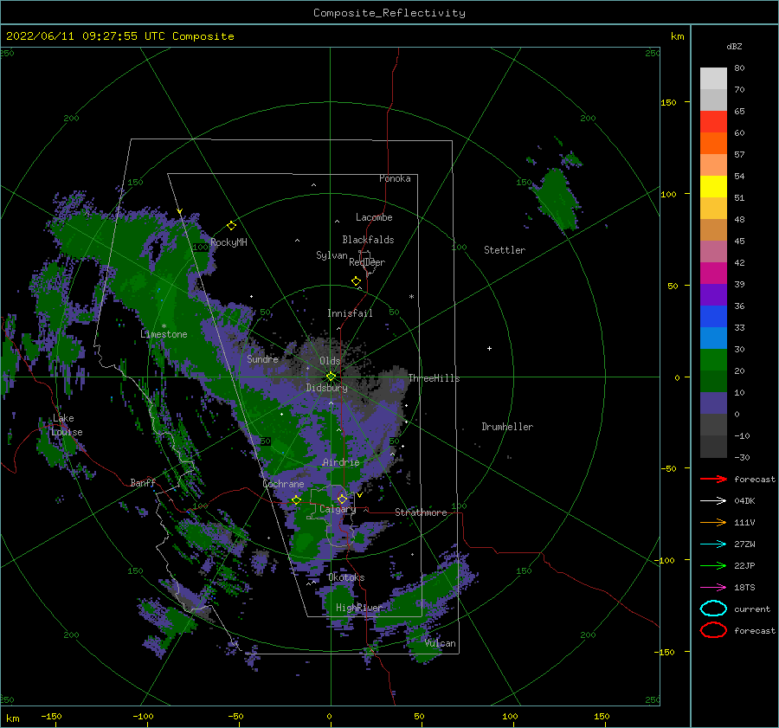Click the yellow diamond marker beside RockyMH
This screenshot has height=728, width=779.
click(x=231, y=226)
